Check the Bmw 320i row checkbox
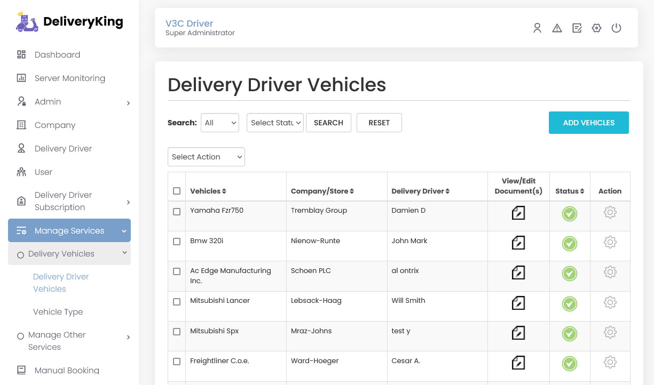Screen dimensions: 654x385 coord(177,242)
